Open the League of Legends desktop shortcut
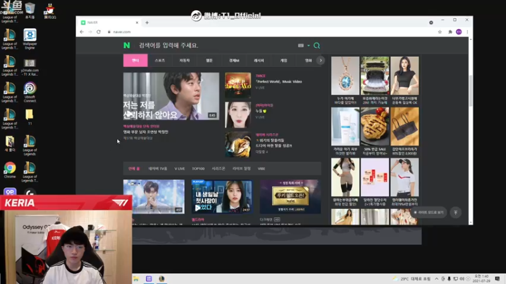 point(30,146)
